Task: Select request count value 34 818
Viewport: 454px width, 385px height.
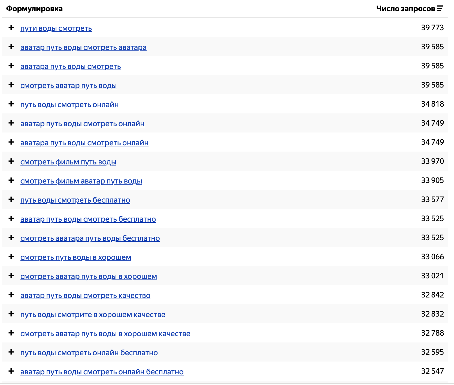Action: (432, 104)
